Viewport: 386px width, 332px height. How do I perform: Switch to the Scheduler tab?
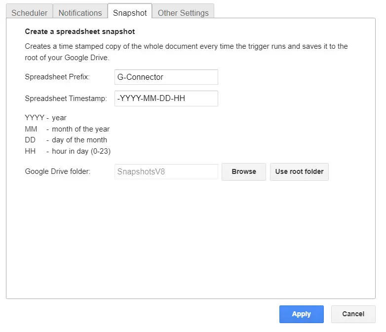pyautogui.click(x=30, y=13)
